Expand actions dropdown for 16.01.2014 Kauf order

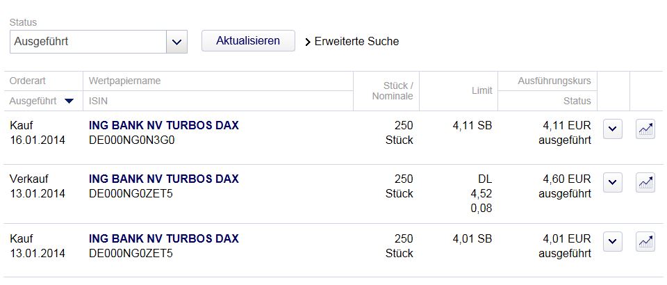pos(612,129)
